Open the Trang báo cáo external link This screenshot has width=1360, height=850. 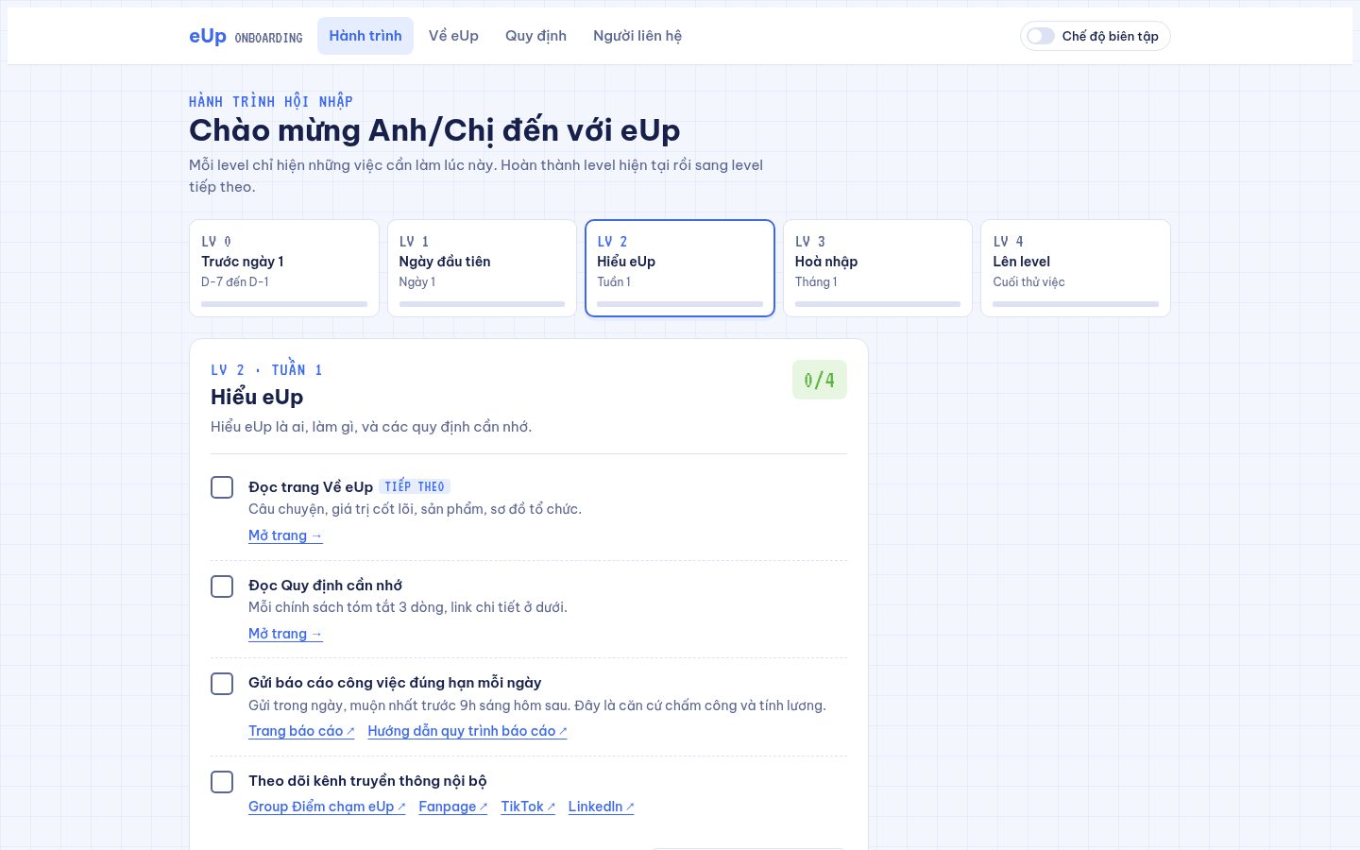click(x=301, y=731)
